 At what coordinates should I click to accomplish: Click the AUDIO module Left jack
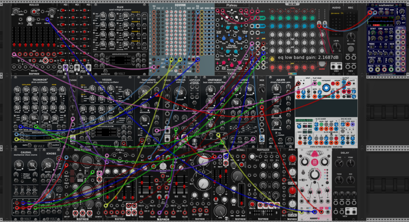pyautogui.click(x=333, y=66)
